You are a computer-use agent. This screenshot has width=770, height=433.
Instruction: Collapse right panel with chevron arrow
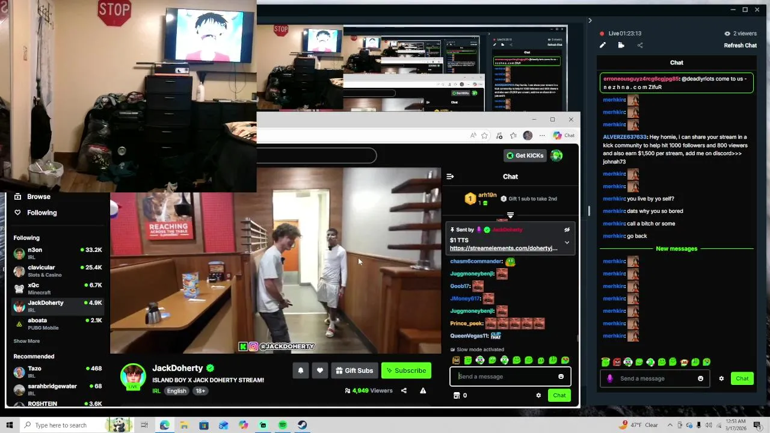[590, 20]
